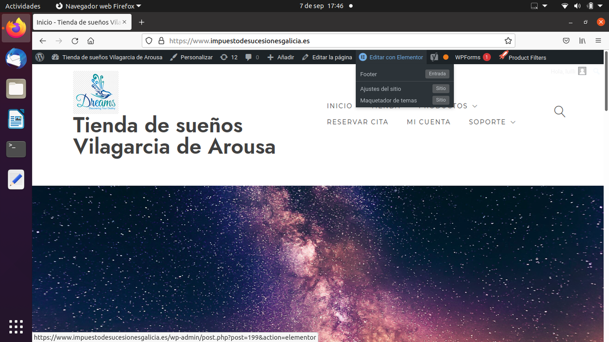Open comments bubble showing 0
This screenshot has height=342, width=609.
(x=252, y=57)
